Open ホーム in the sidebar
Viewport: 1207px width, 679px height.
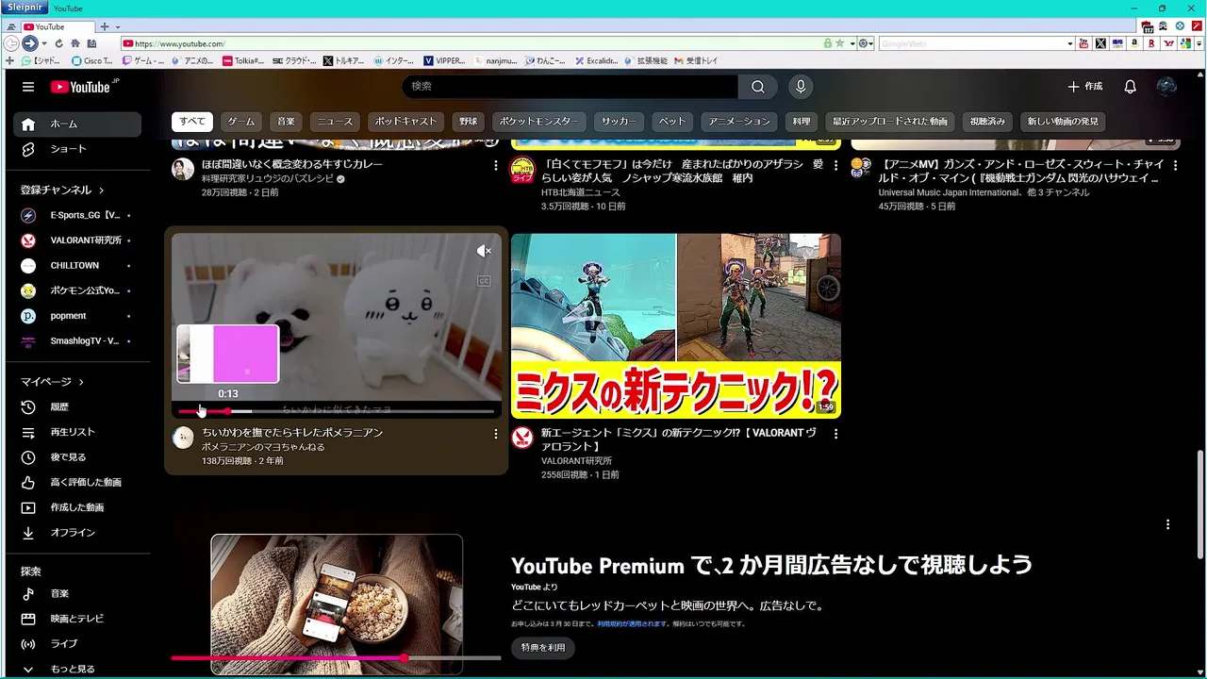(x=77, y=124)
